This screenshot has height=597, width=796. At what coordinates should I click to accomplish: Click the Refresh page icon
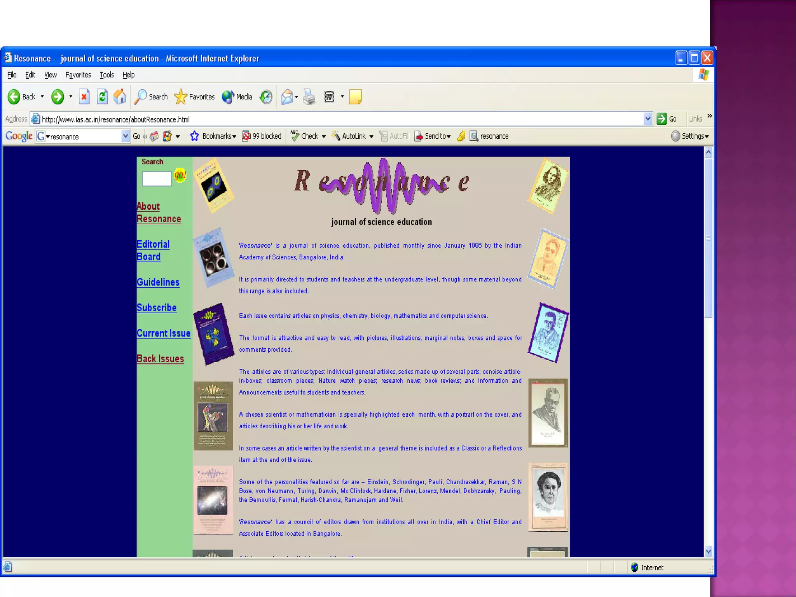click(102, 97)
